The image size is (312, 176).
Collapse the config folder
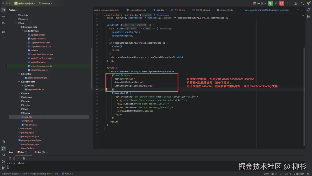point(19,74)
